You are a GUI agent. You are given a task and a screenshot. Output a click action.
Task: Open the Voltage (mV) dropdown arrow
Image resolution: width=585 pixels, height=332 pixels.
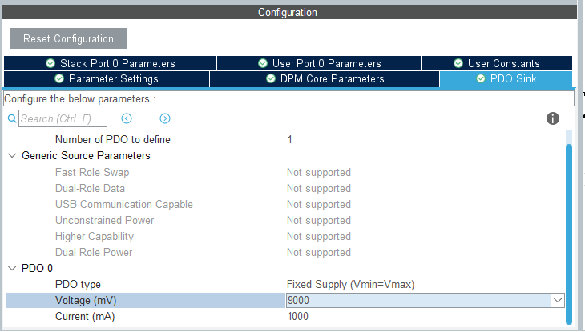pyautogui.click(x=557, y=300)
